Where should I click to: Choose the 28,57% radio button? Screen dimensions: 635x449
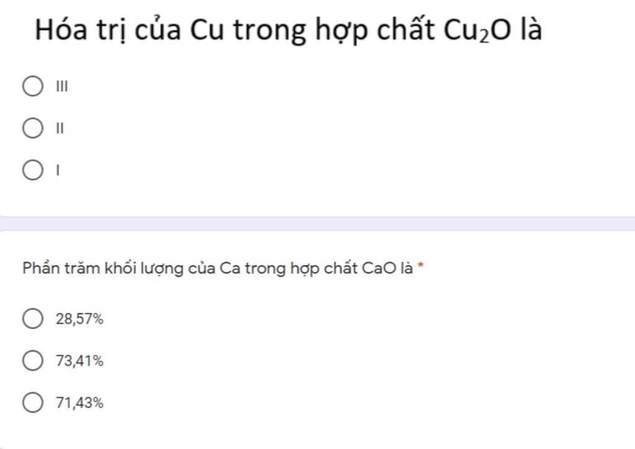pos(33,319)
